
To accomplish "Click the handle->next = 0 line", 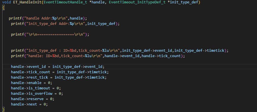I will (29, 104).
